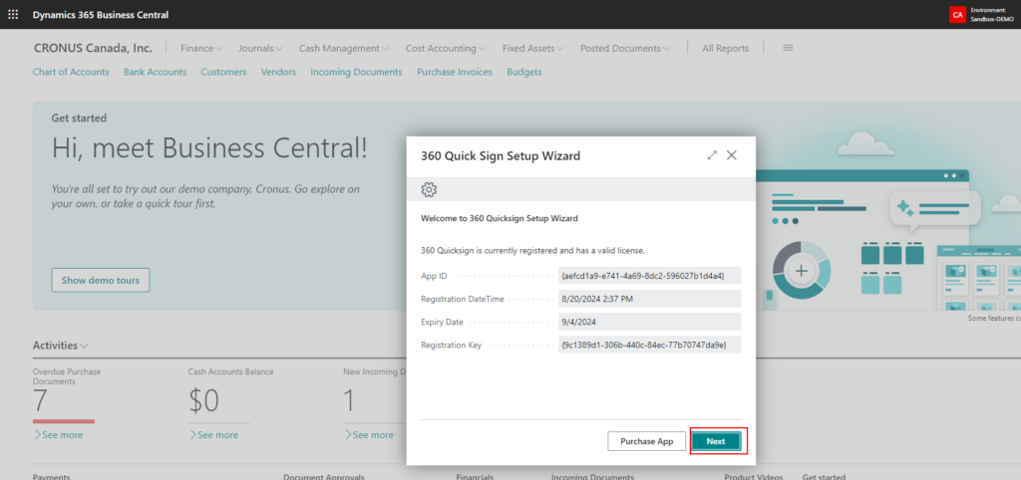
Task: See more under Cash Accounts Balance
Action: click(x=213, y=434)
